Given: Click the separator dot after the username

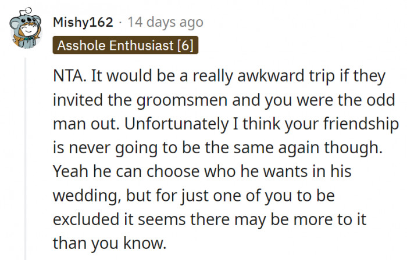Looking at the screenshot, I should [x=119, y=23].
